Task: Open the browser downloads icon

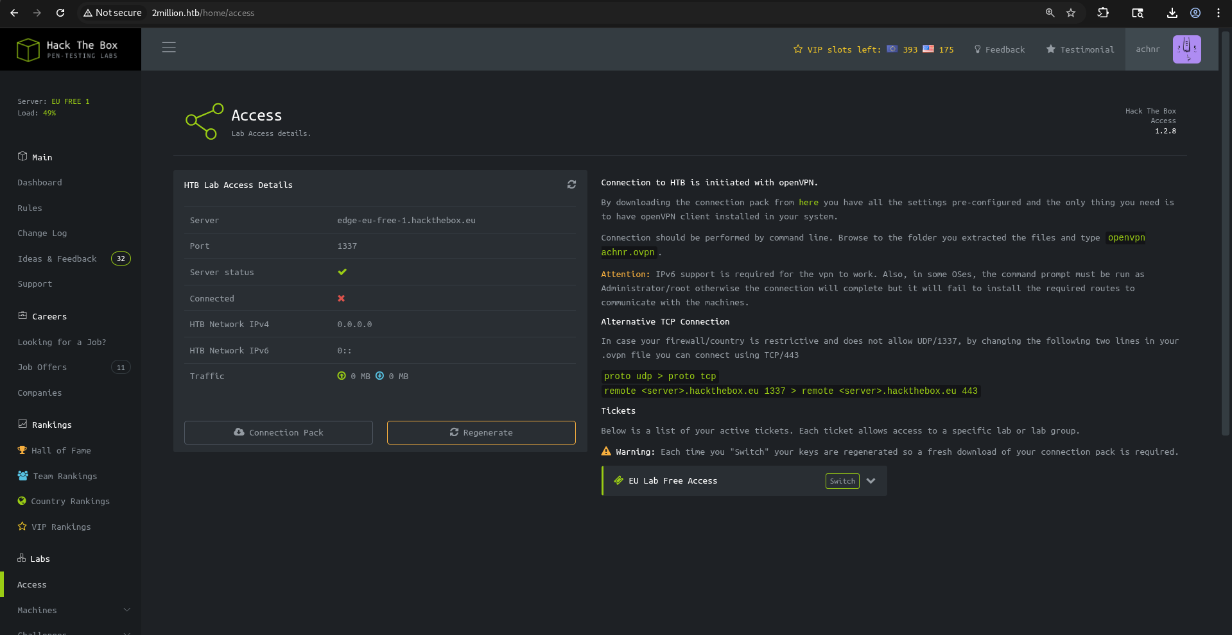Action: pyautogui.click(x=1172, y=13)
